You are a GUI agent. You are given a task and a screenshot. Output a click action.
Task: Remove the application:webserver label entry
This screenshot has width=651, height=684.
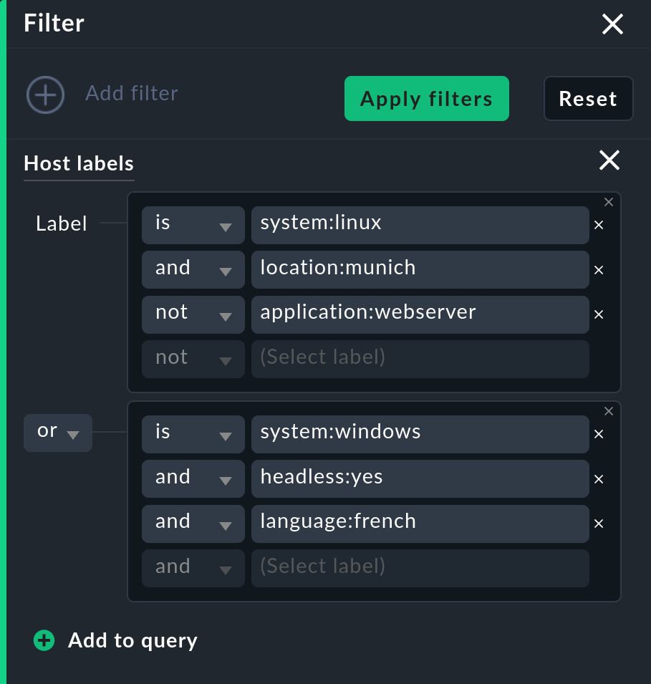(599, 315)
